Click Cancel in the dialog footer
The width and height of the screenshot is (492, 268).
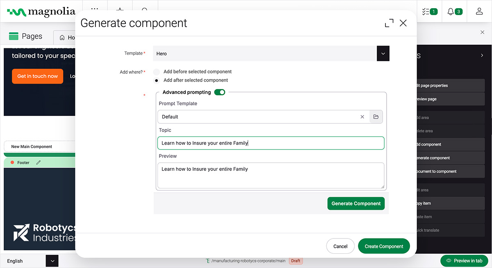[340, 246]
